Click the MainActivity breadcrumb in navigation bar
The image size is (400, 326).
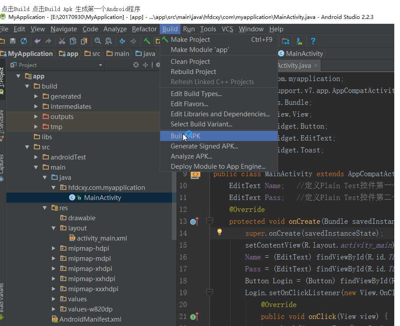pyautogui.click(x=301, y=54)
